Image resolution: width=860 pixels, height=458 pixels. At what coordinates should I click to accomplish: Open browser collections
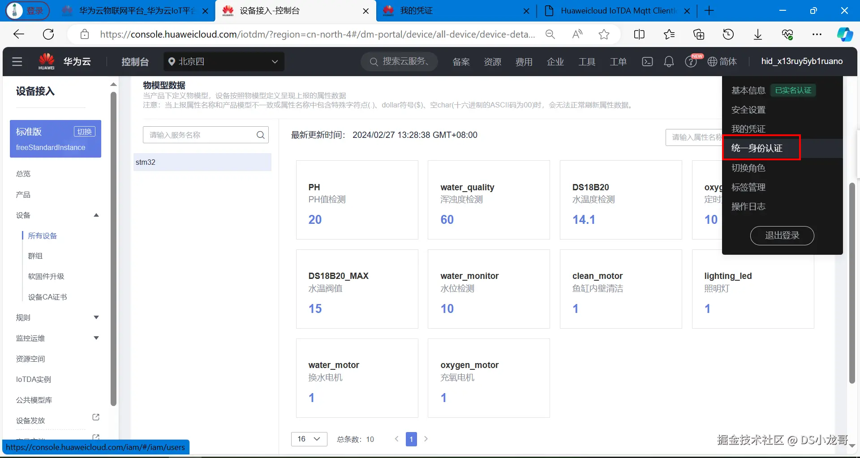pyautogui.click(x=699, y=34)
